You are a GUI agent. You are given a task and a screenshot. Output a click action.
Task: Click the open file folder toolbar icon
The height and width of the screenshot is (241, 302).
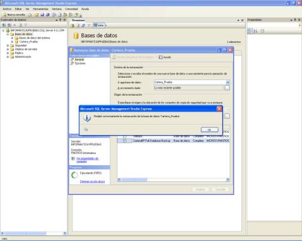coord(37,14)
